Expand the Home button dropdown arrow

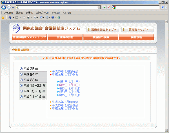pos(13,17)
